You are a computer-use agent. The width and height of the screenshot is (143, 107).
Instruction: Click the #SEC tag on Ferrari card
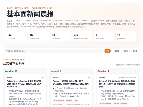(76, 101)
